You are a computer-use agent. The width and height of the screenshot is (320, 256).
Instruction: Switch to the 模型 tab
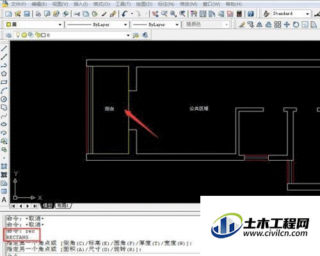47,205
